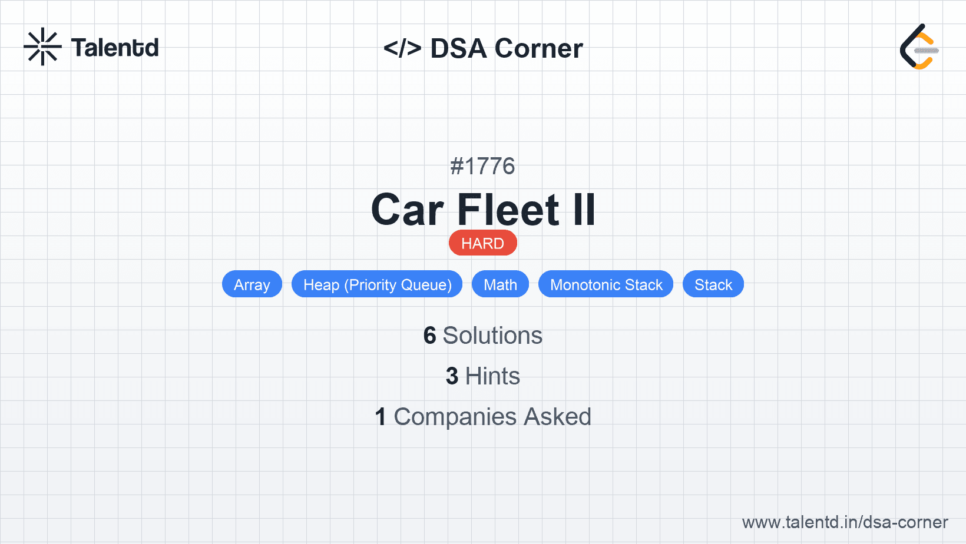966x544 pixels.
Task: Click the bold 6 solutions count
Action: (x=429, y=336)
